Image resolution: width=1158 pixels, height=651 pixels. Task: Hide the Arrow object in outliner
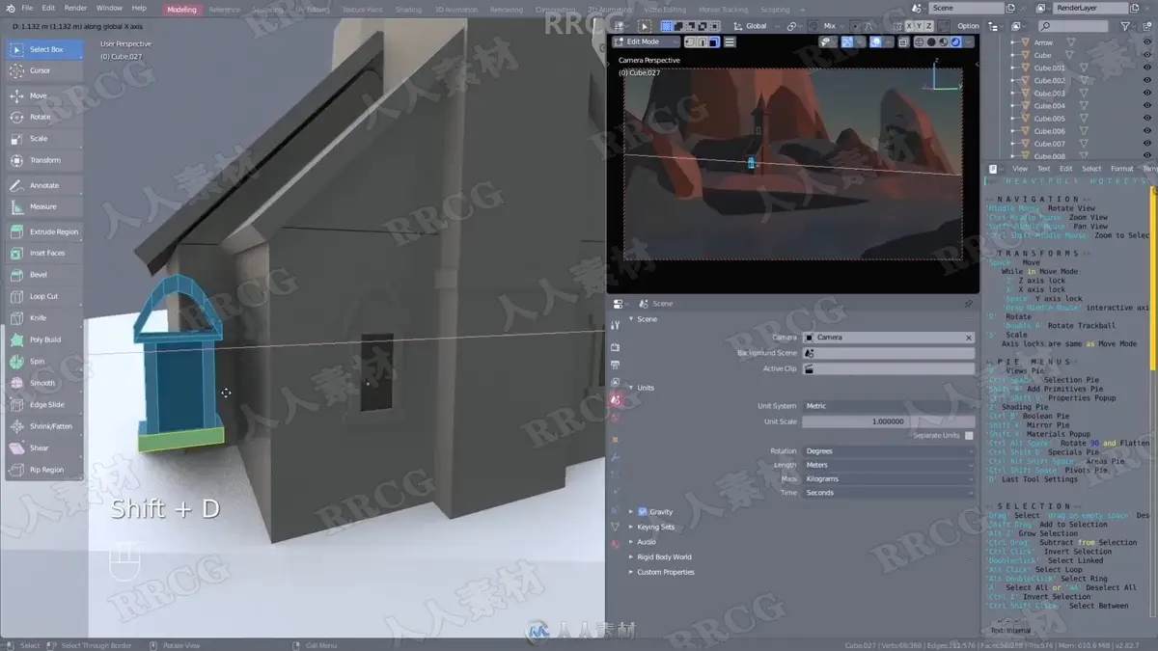click(x=1147, y=42)
